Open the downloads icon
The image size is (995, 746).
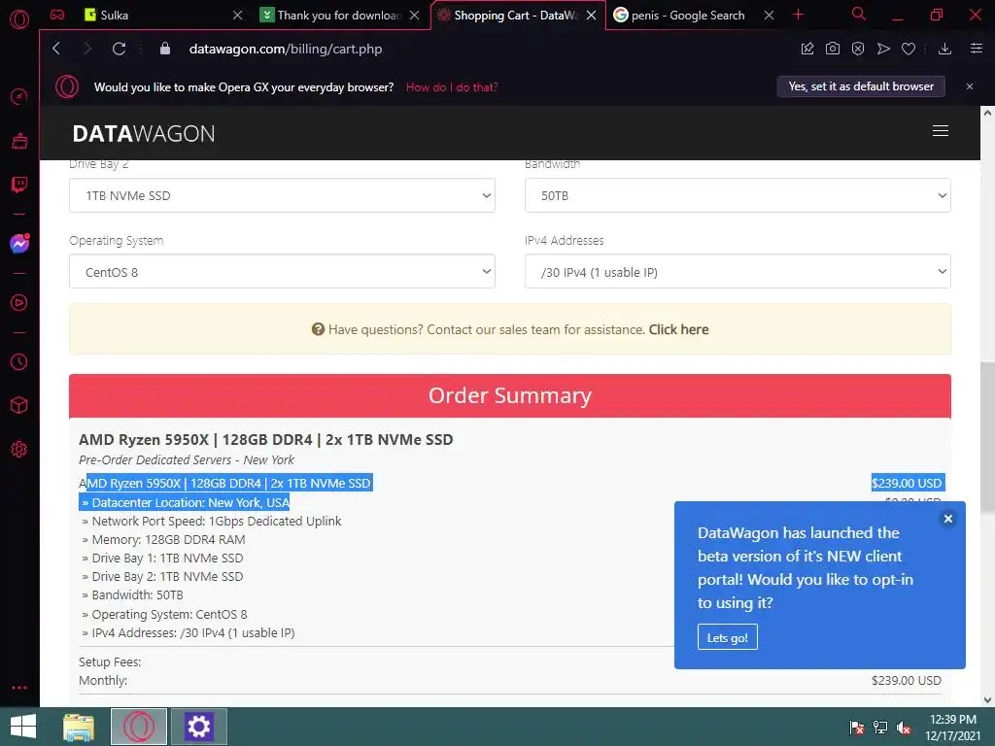pyautogui.click(x=944, y=49)
